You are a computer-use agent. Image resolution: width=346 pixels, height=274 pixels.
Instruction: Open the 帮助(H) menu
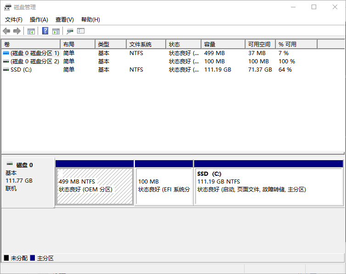[90, 20]
